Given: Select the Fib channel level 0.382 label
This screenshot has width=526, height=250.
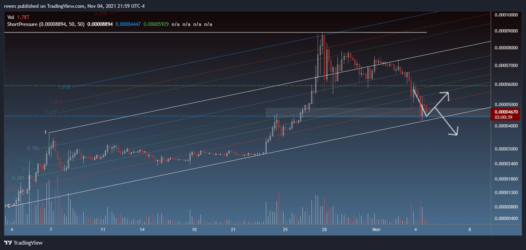Looking at the screenshot, I should coord(18,178).
